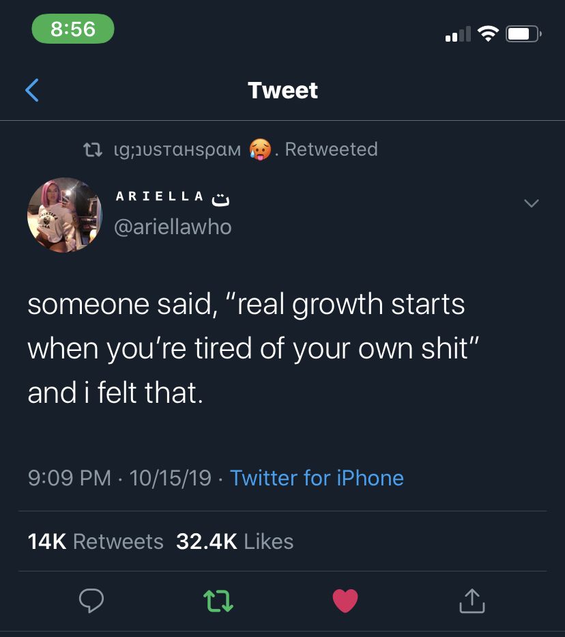Tap the green 8:56 time pill
This screenshot has width=565, height=637.
(73, 29)
